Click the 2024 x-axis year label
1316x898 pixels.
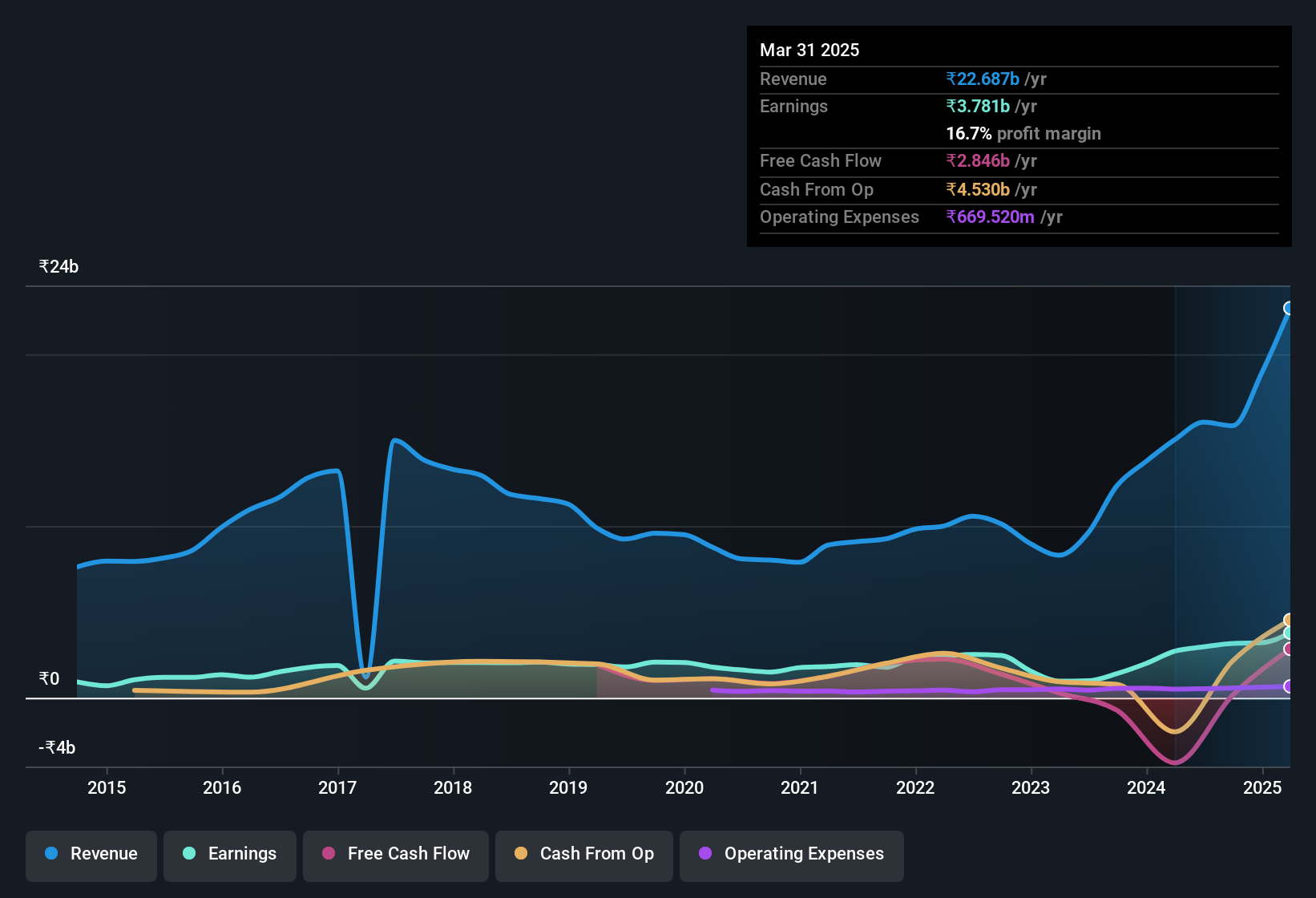(1146, 787)
